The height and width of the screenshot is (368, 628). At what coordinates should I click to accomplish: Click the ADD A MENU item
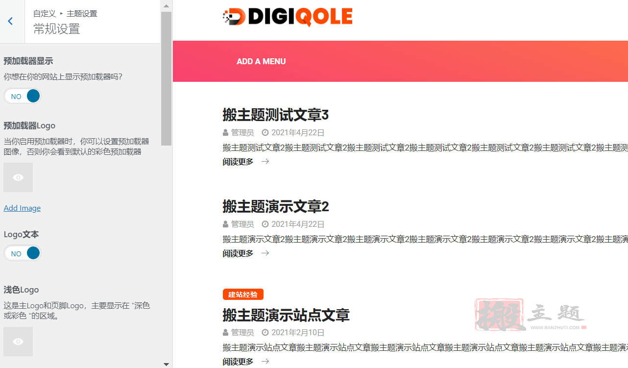coord(261,61)
